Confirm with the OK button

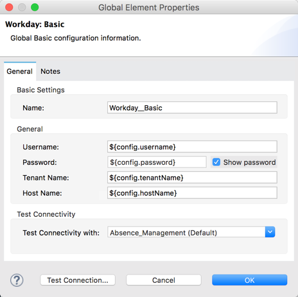click(x=250, y=280)
